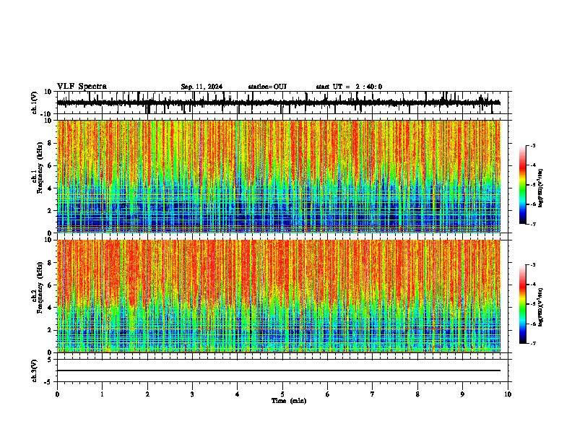Pick the ch.1 log(PSD) color bar
The image size is (572, 442).
point(522,185)
